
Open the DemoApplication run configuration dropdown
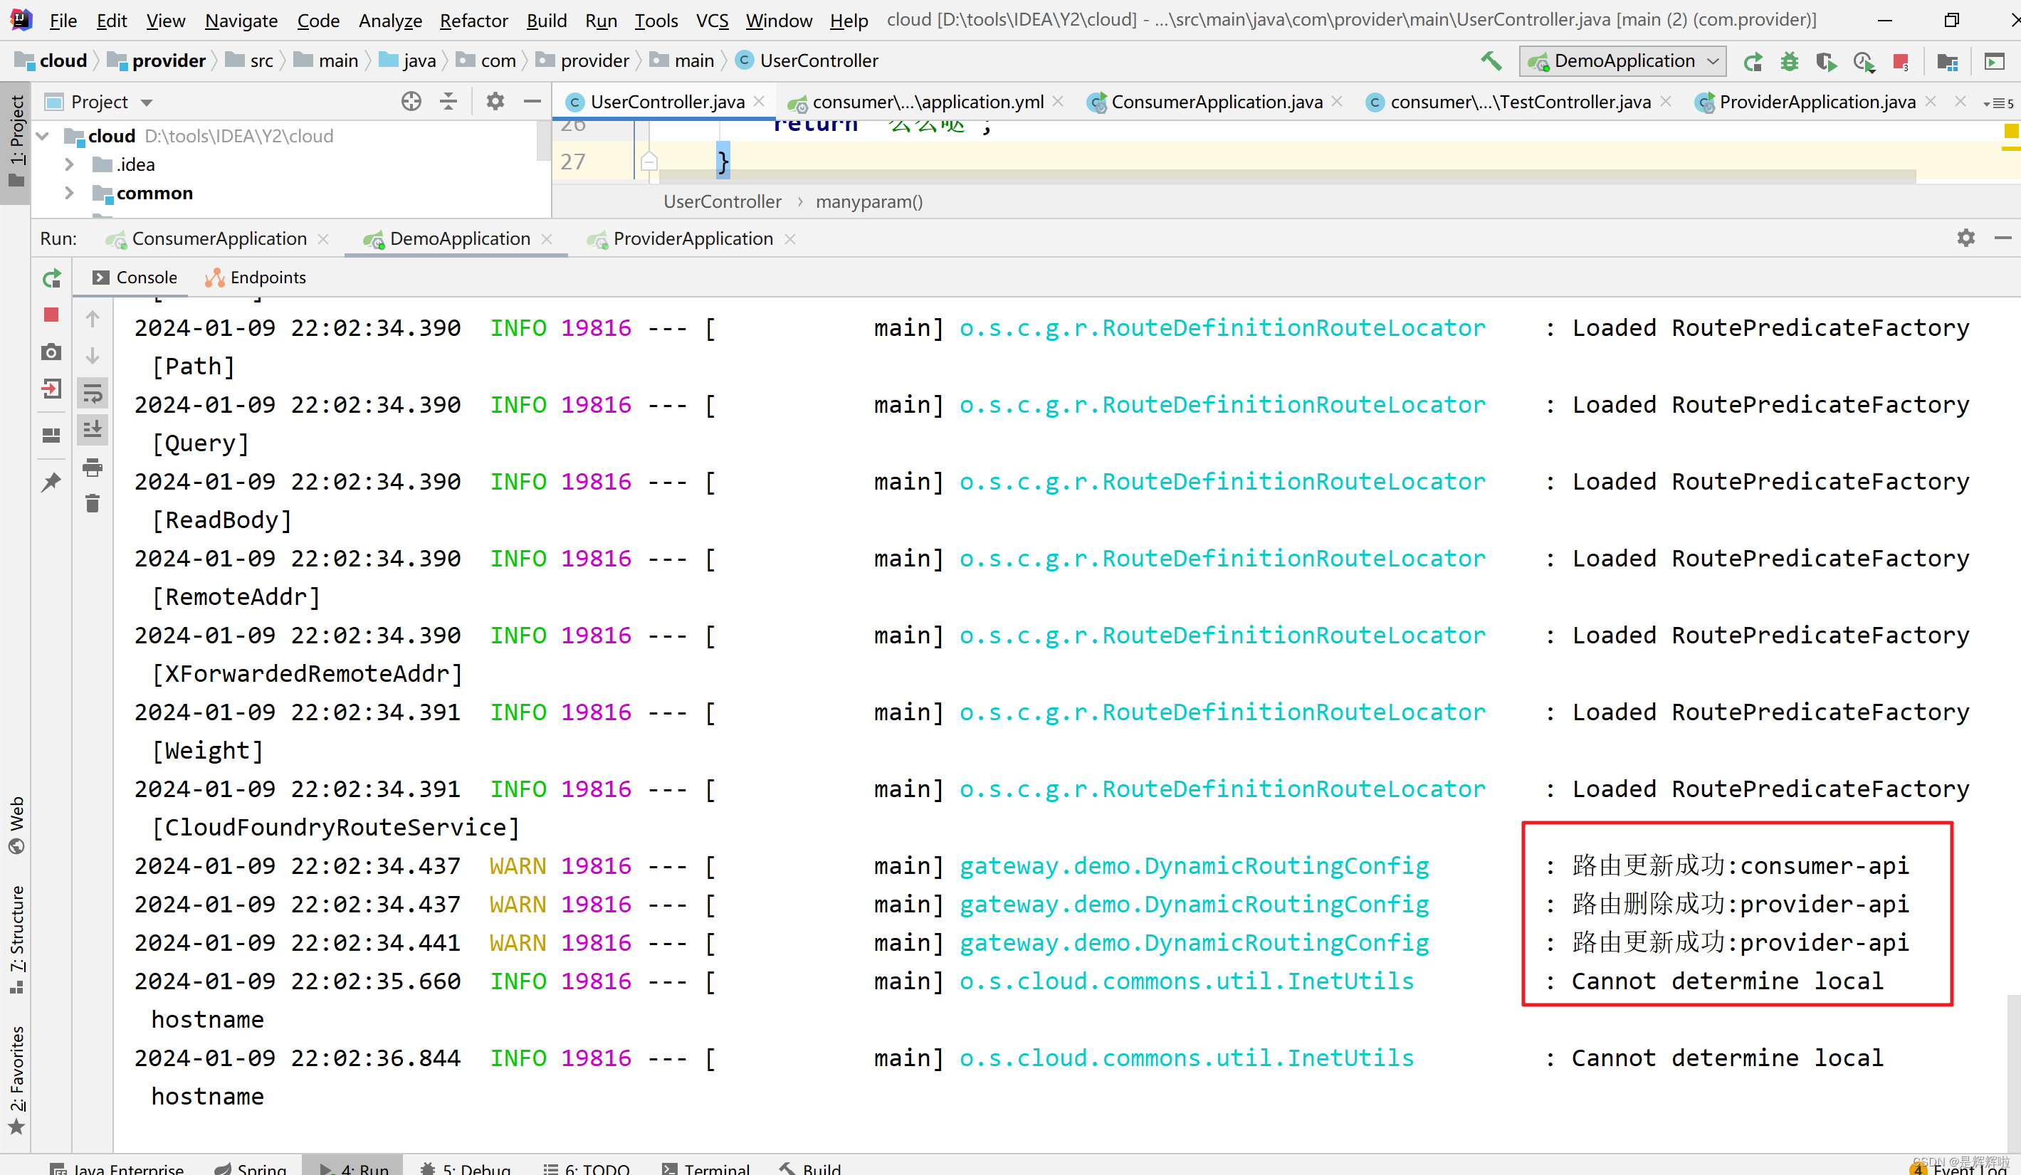tap(1623, 61)
